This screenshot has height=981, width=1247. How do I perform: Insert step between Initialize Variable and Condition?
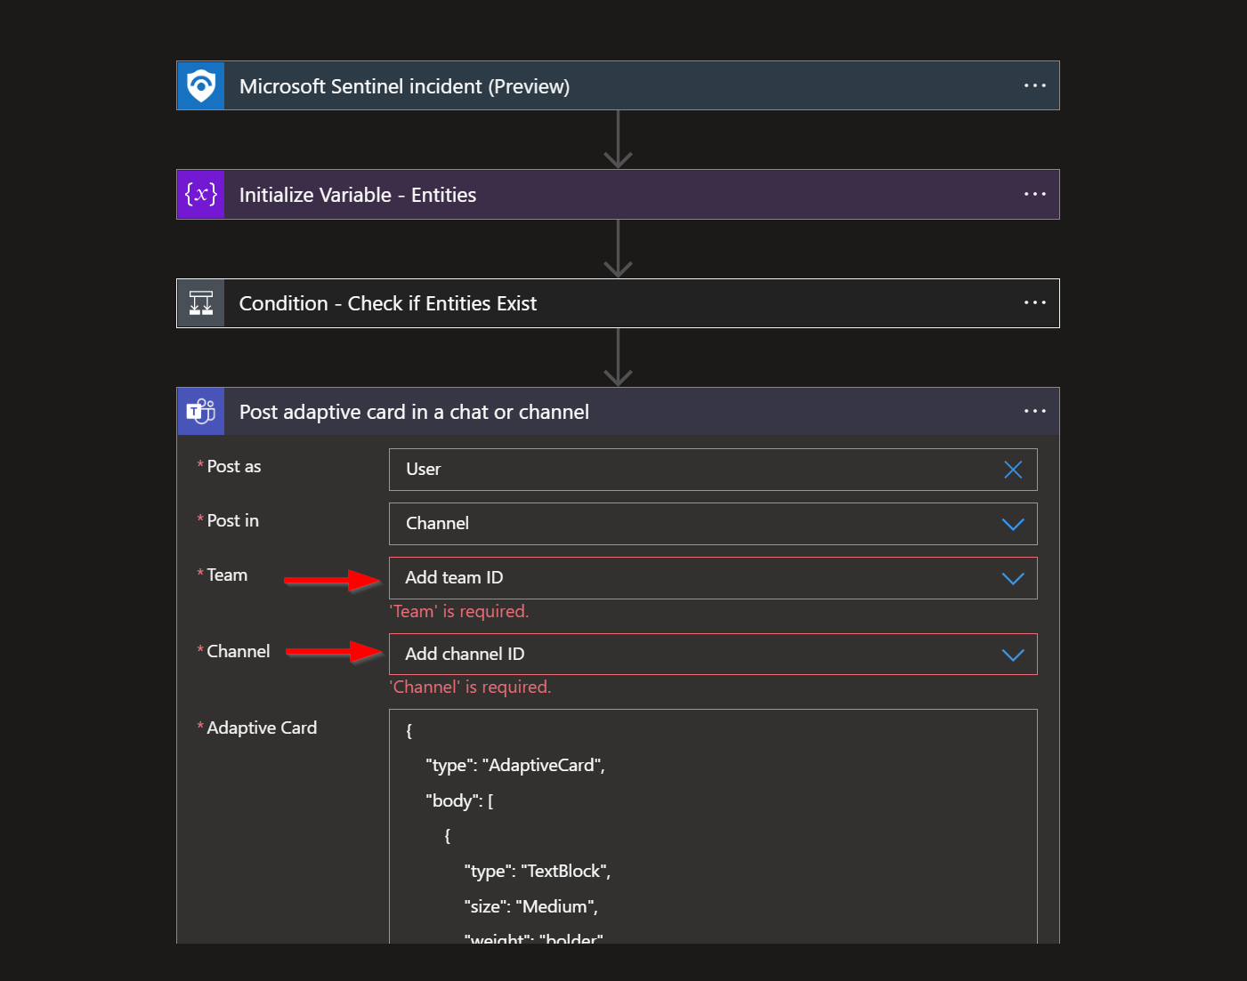click(x=618, y=249)
